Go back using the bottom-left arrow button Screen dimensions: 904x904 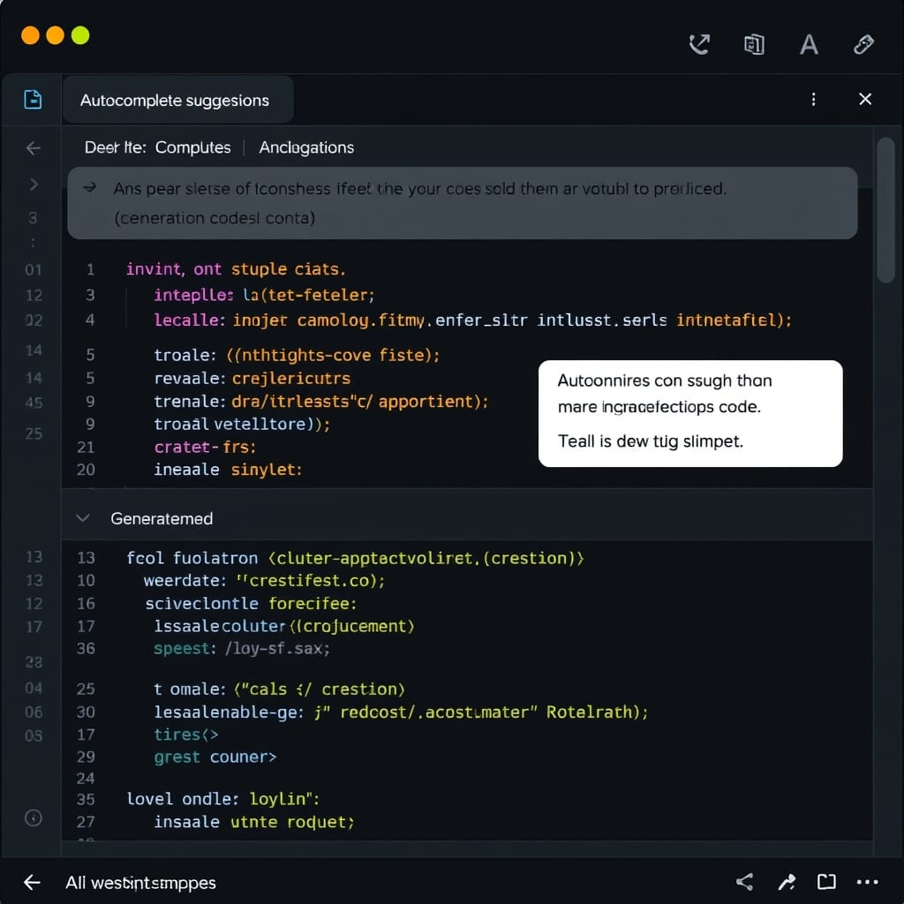click(x=32, y=882)
